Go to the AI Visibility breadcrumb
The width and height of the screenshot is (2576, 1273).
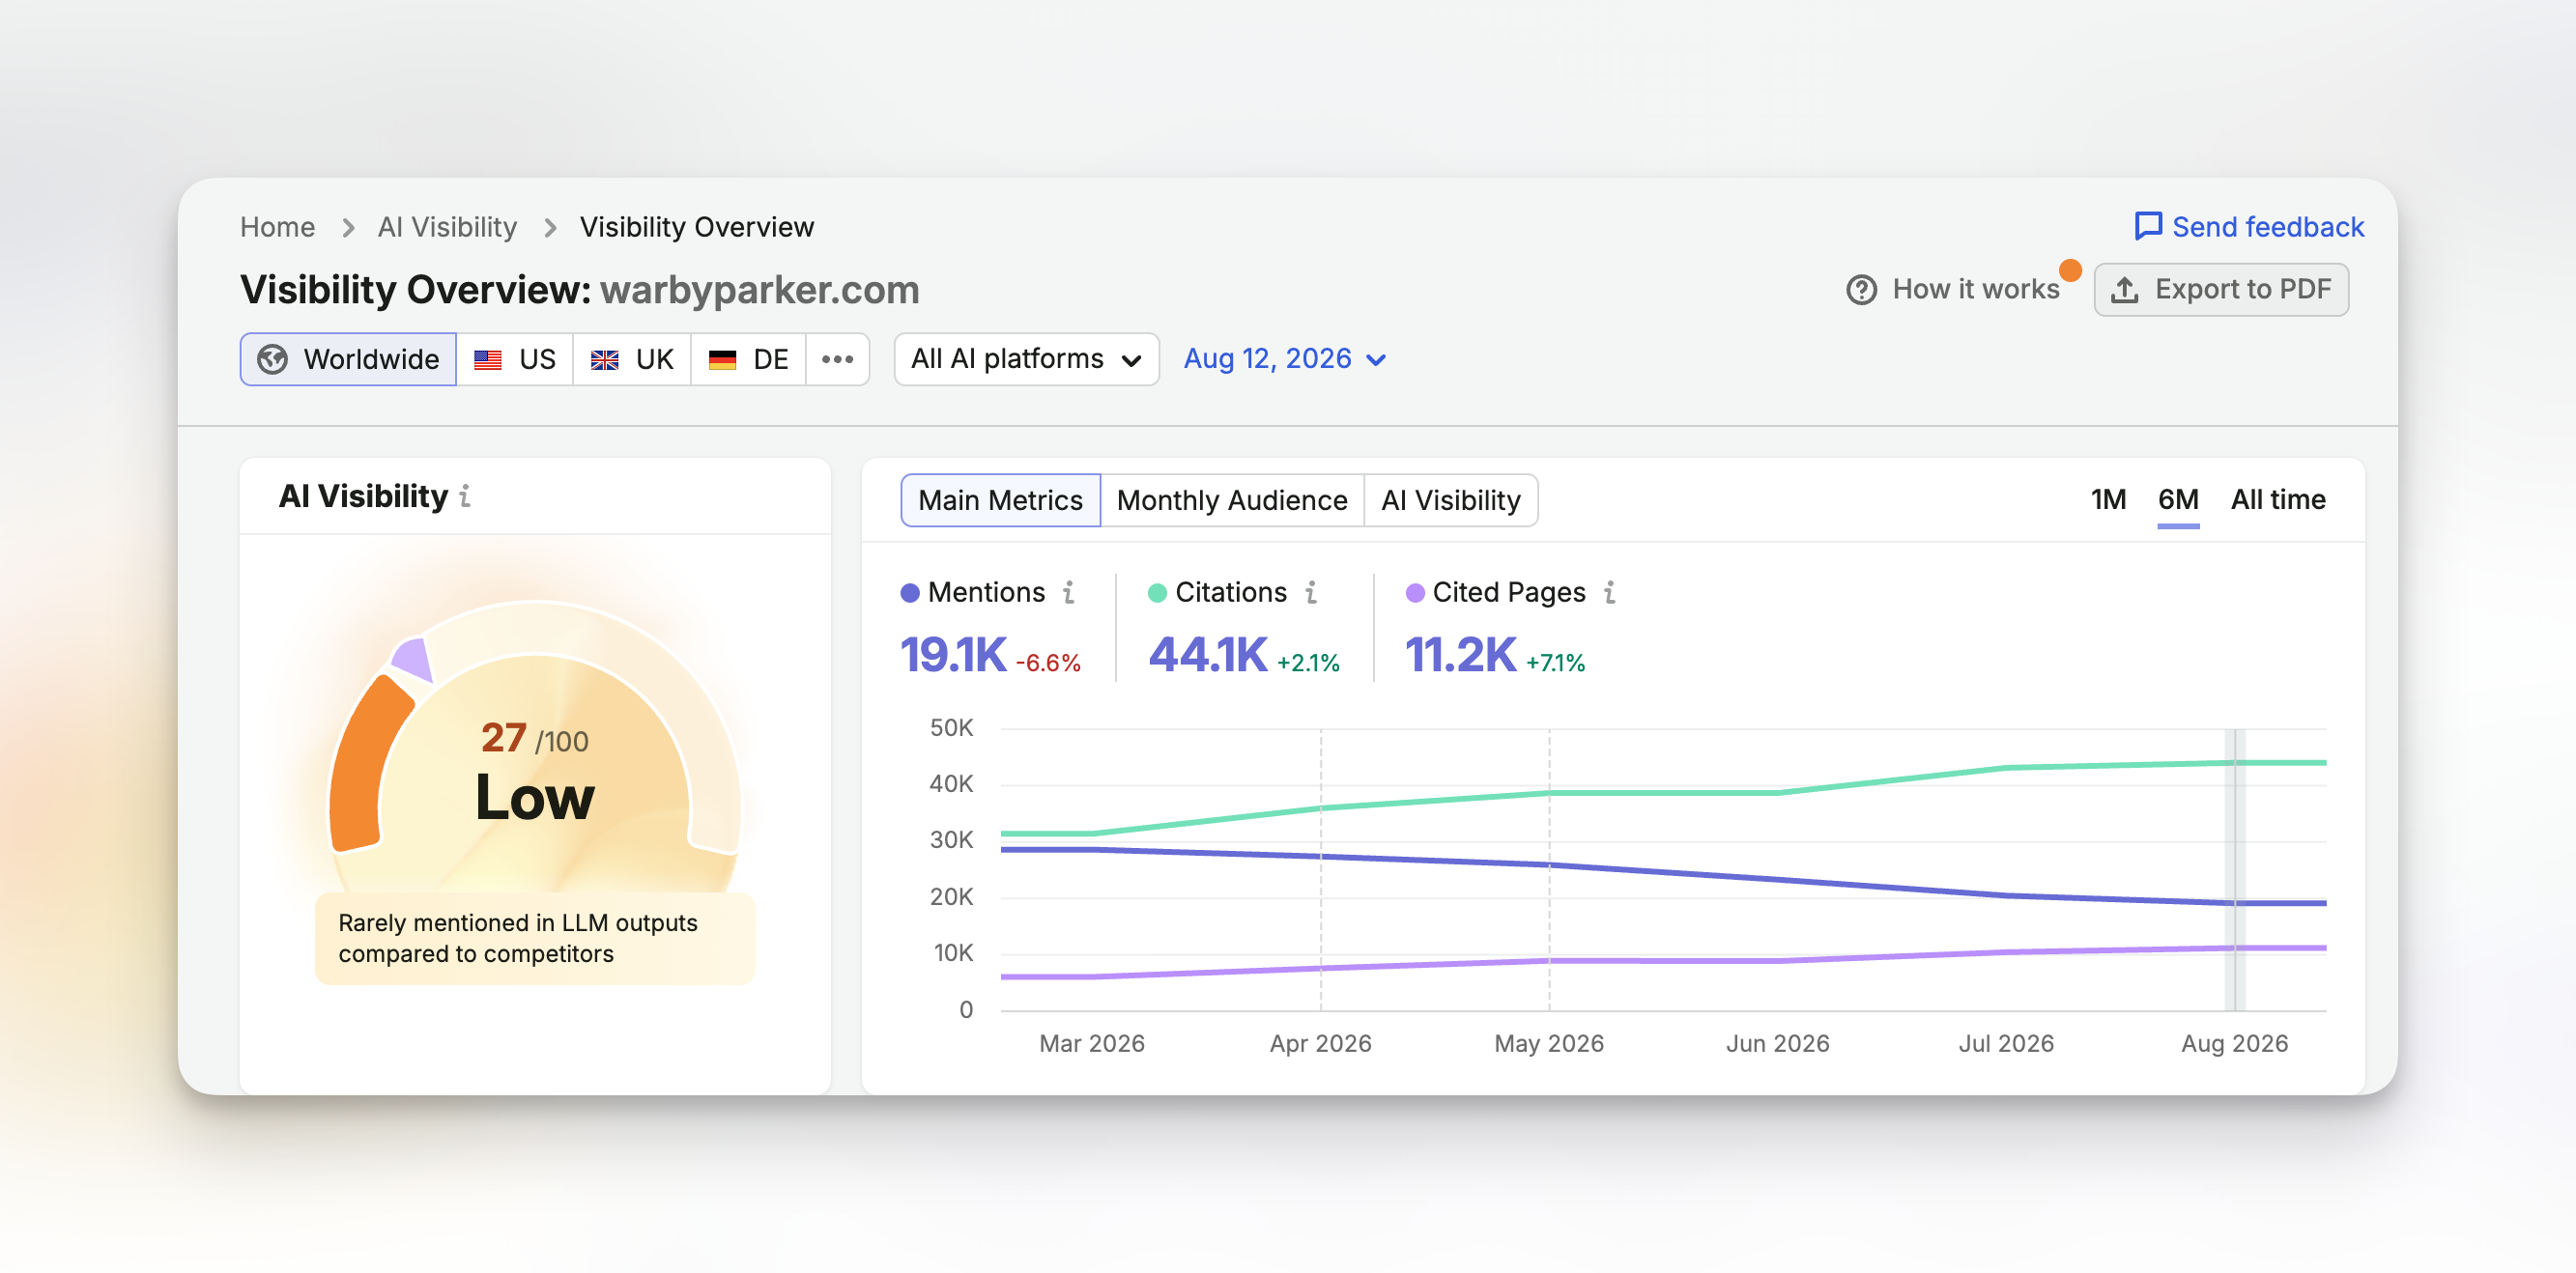point(447,228)
